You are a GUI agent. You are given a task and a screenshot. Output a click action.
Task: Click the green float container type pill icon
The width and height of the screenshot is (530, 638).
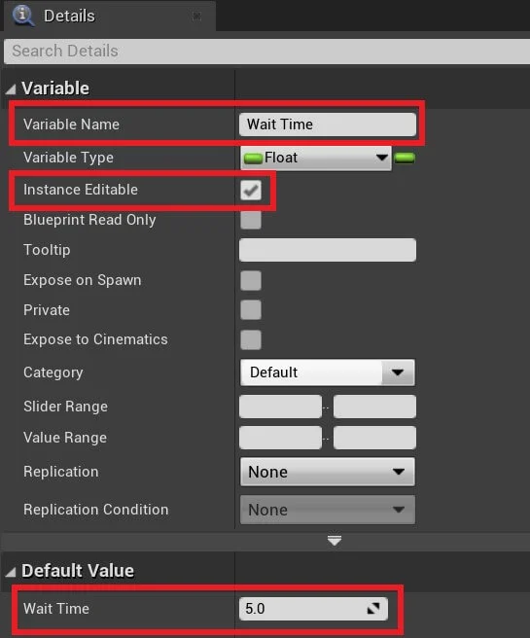(405, 158)
